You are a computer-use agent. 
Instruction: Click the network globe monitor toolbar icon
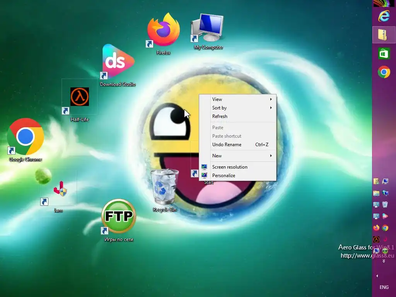tap(385, 193)
